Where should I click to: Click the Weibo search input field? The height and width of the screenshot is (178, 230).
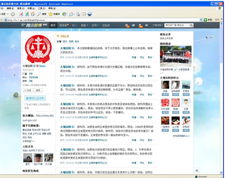177,25
